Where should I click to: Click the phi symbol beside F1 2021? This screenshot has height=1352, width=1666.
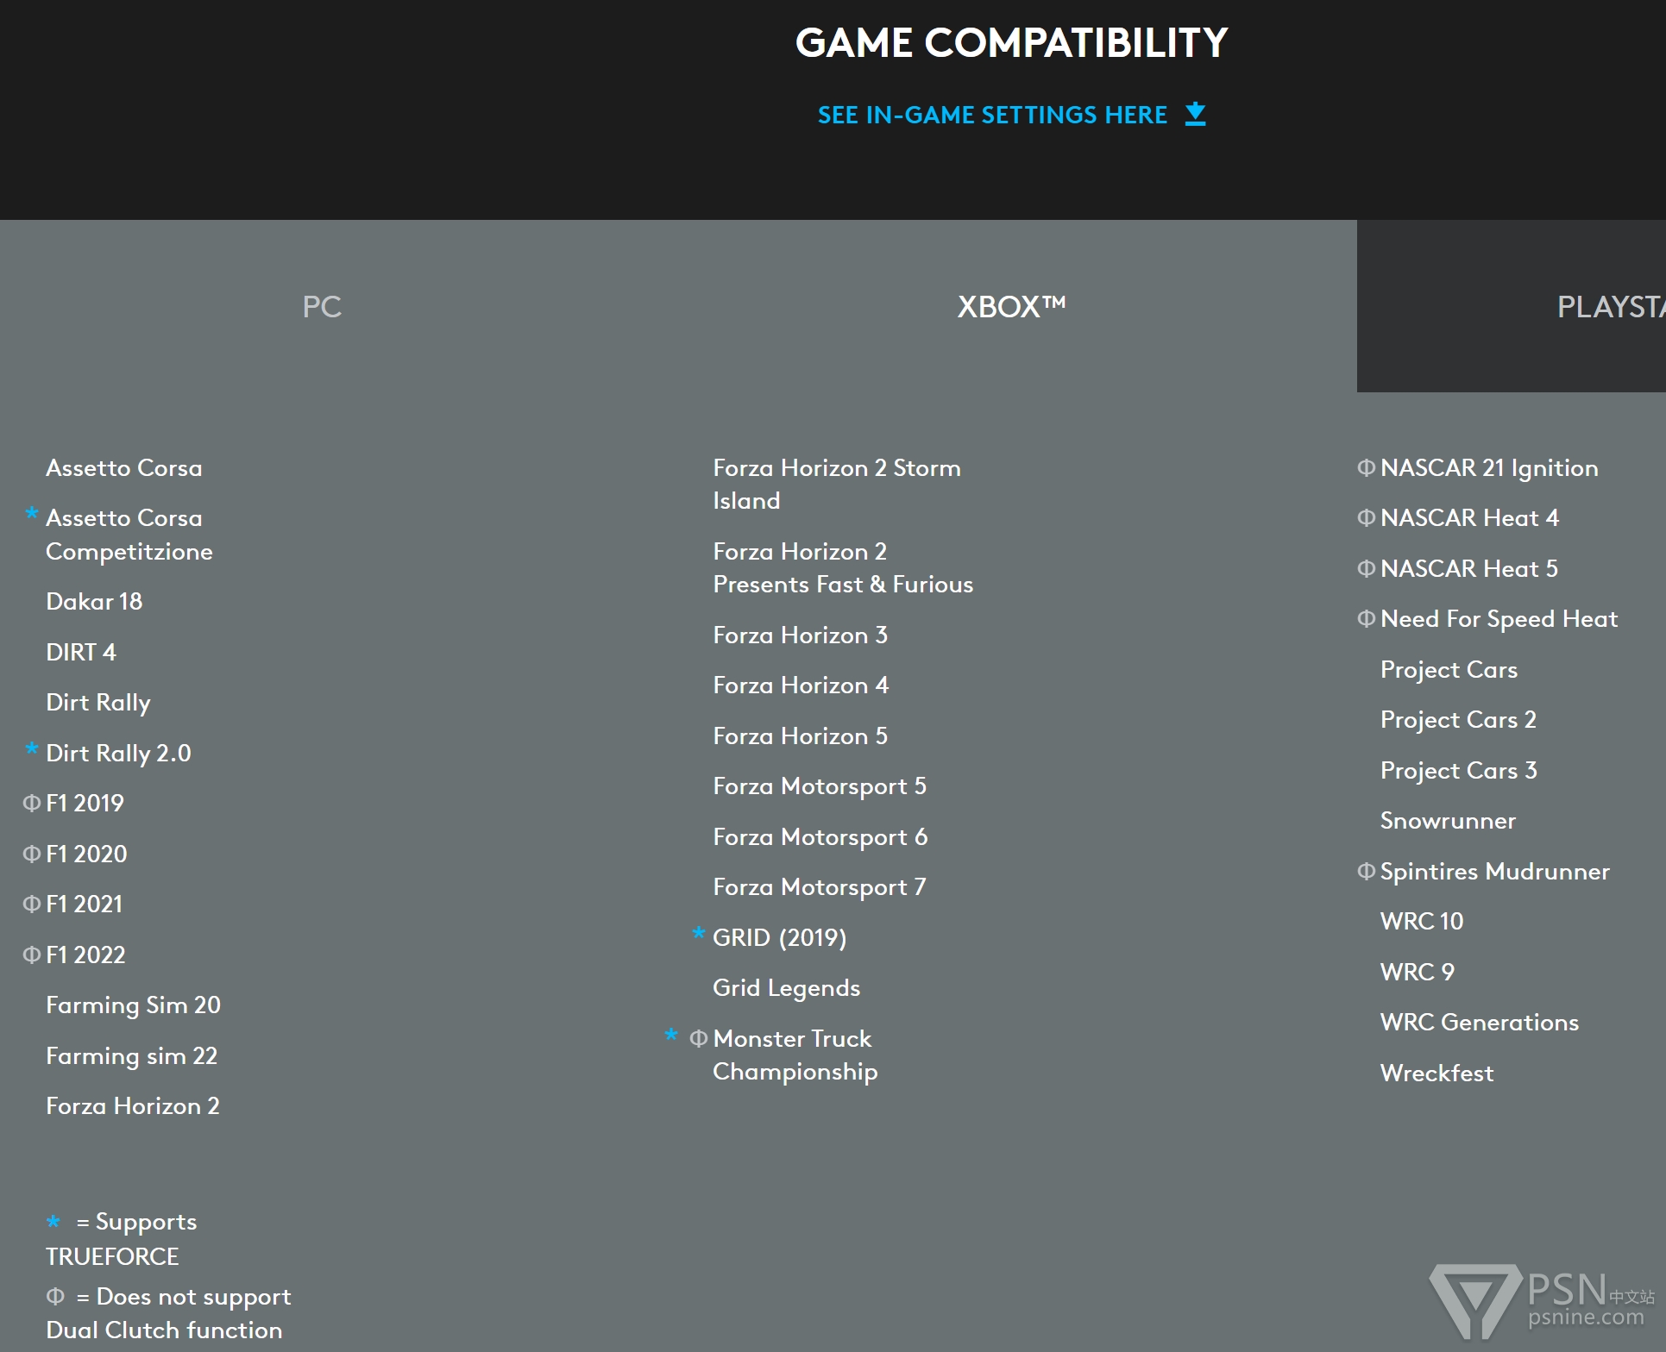tap(32, 904)
